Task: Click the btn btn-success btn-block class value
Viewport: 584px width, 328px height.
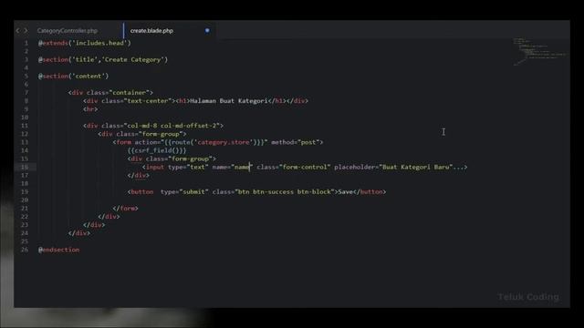Action: 284,192
